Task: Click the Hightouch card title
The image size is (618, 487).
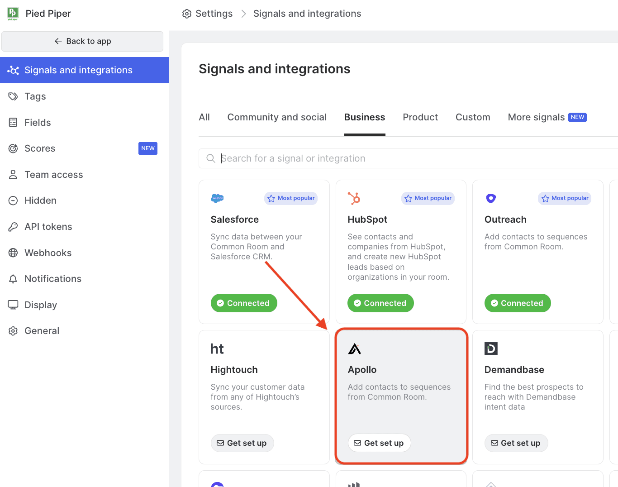Action: point(234,370)
